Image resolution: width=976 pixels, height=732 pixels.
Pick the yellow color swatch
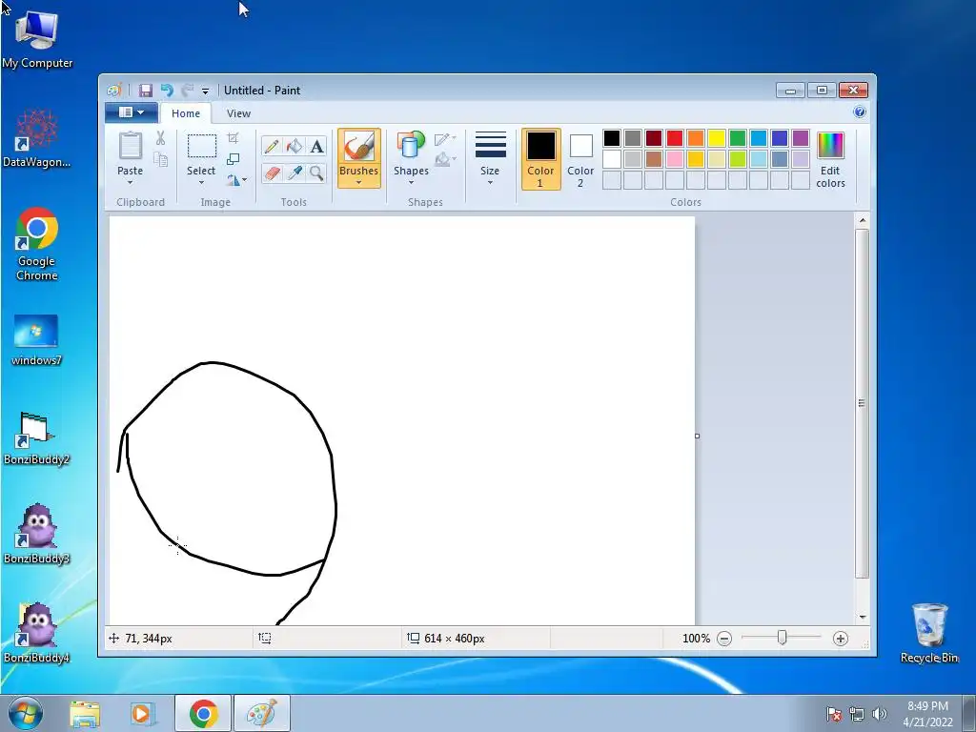tap(717, 138)
